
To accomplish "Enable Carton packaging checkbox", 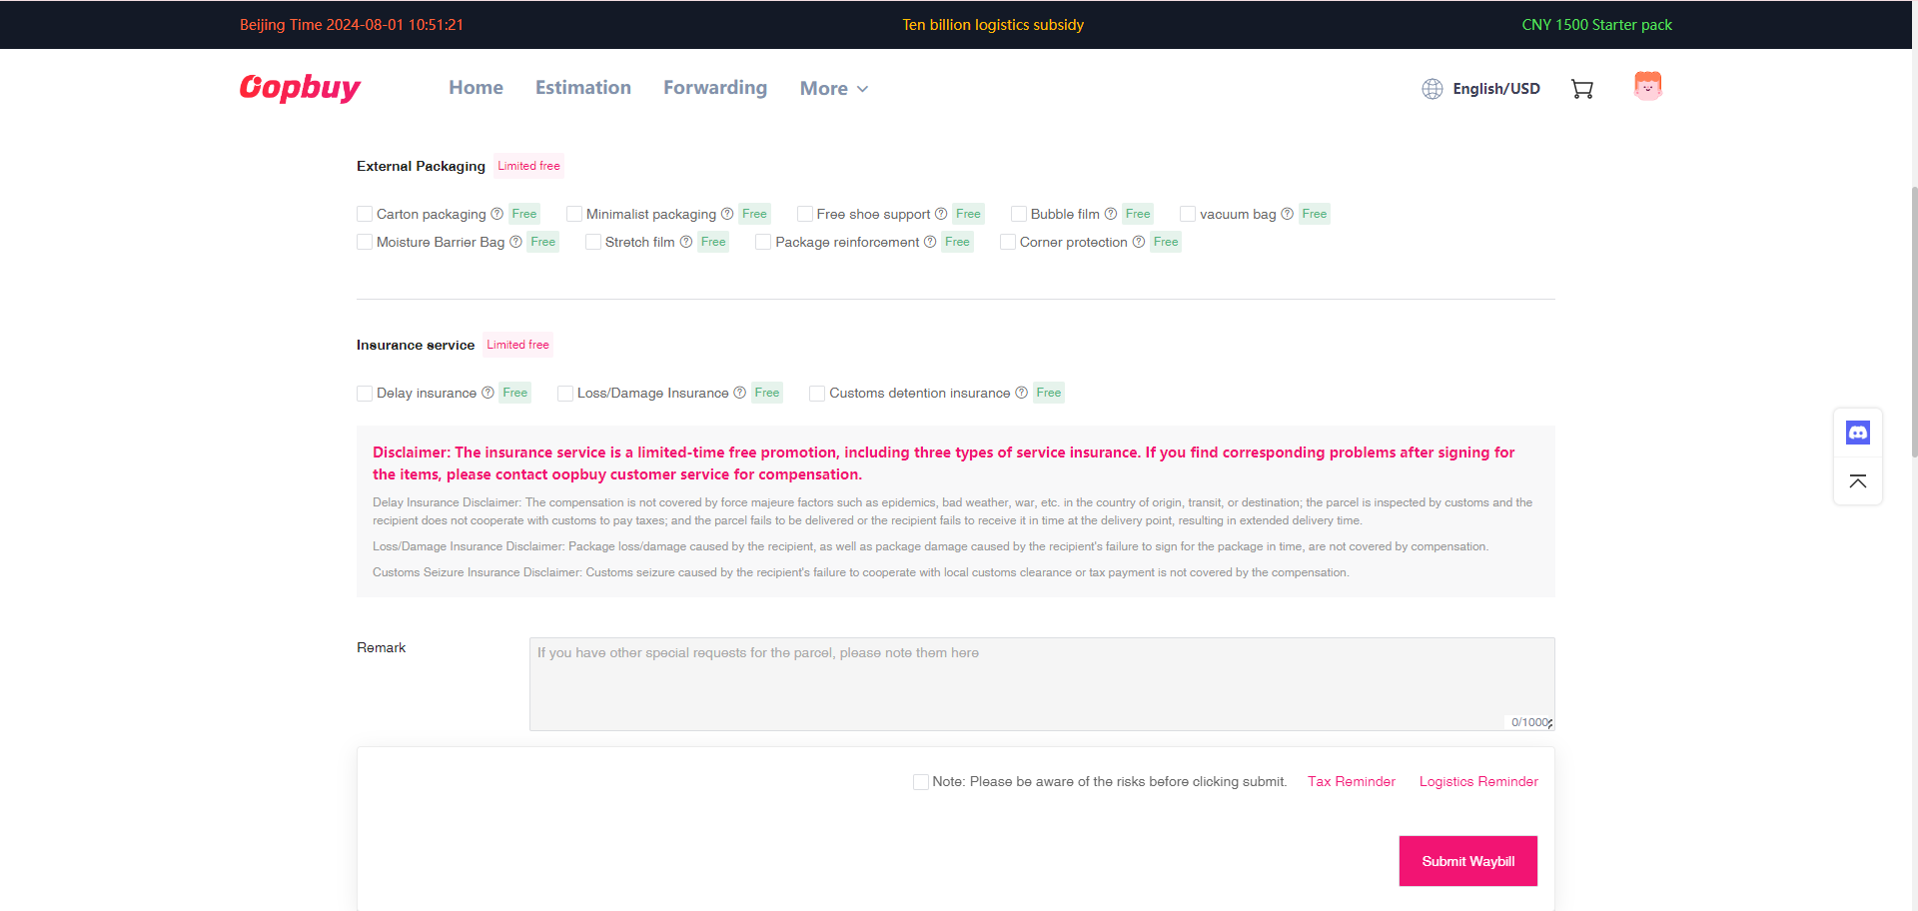I will pyautogui.click(x=365, y=214).
